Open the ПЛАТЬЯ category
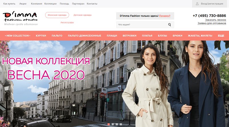 (x=147, y=36)
